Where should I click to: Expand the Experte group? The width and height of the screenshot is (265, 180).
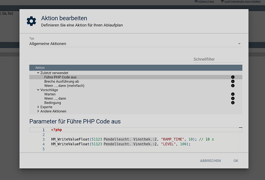[38, 107]
